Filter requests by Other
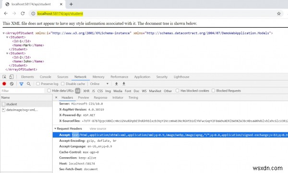This screenshot has width=288, height=173. click(168, 91)
